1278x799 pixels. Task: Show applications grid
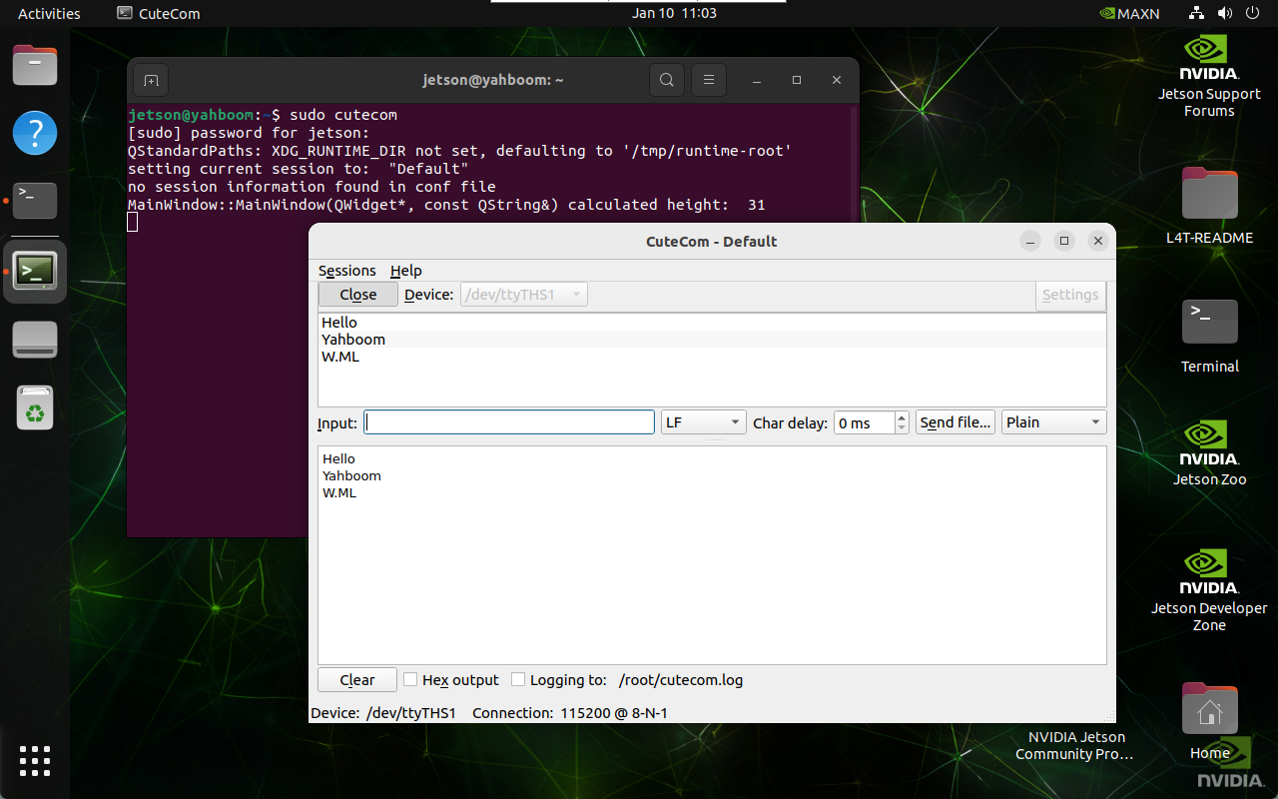tap(35, 761)
